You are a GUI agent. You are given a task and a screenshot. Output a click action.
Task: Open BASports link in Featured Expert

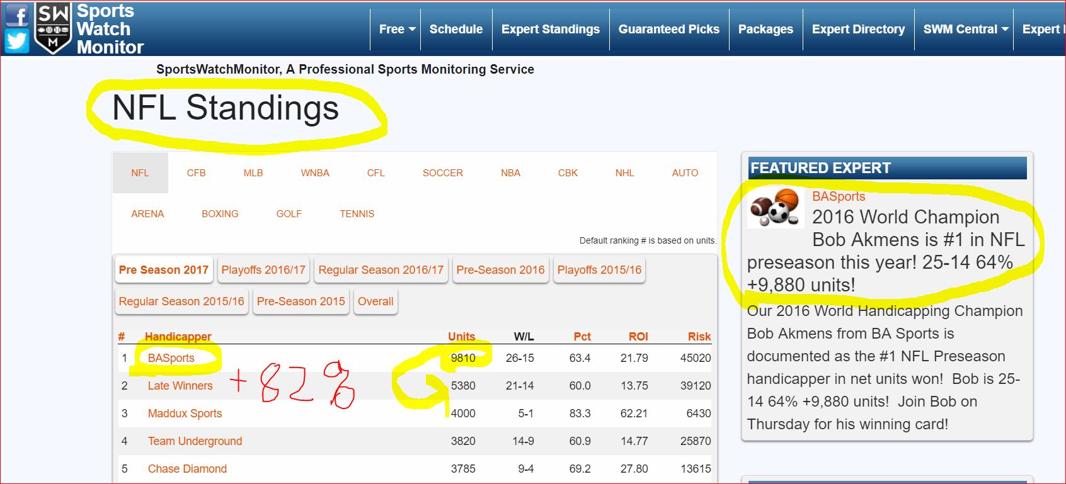(x=839, y=196)
